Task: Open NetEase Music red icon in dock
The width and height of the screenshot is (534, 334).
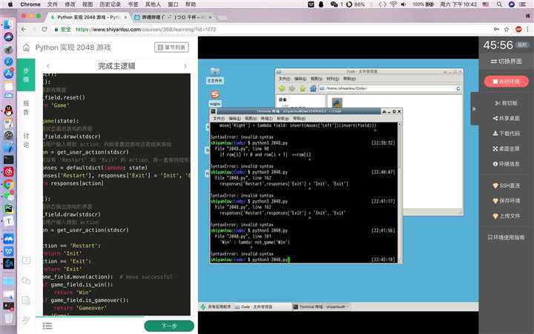Action: [x=8, y=172]
